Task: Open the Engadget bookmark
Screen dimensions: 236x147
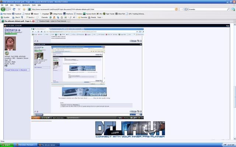Action: (44, 14)
